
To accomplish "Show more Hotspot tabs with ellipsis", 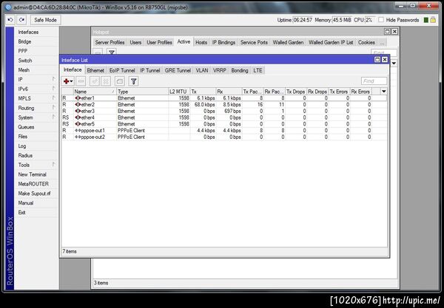I will coord(382,42).
